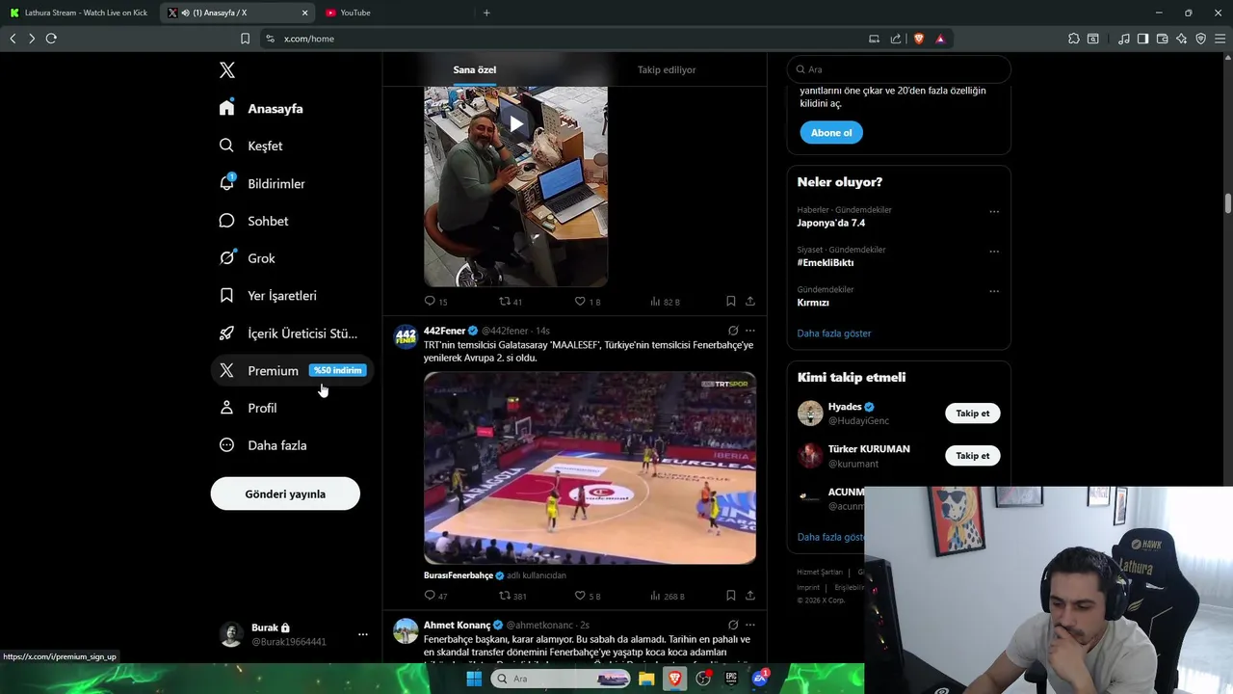Image resolution: width=1233 pixels, height=694 pixels.
Task: Open Brave Wallet icon
Action: point(1163,39)
